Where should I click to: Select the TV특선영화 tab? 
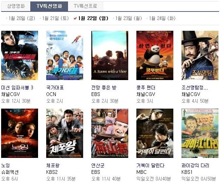point(49,6)
